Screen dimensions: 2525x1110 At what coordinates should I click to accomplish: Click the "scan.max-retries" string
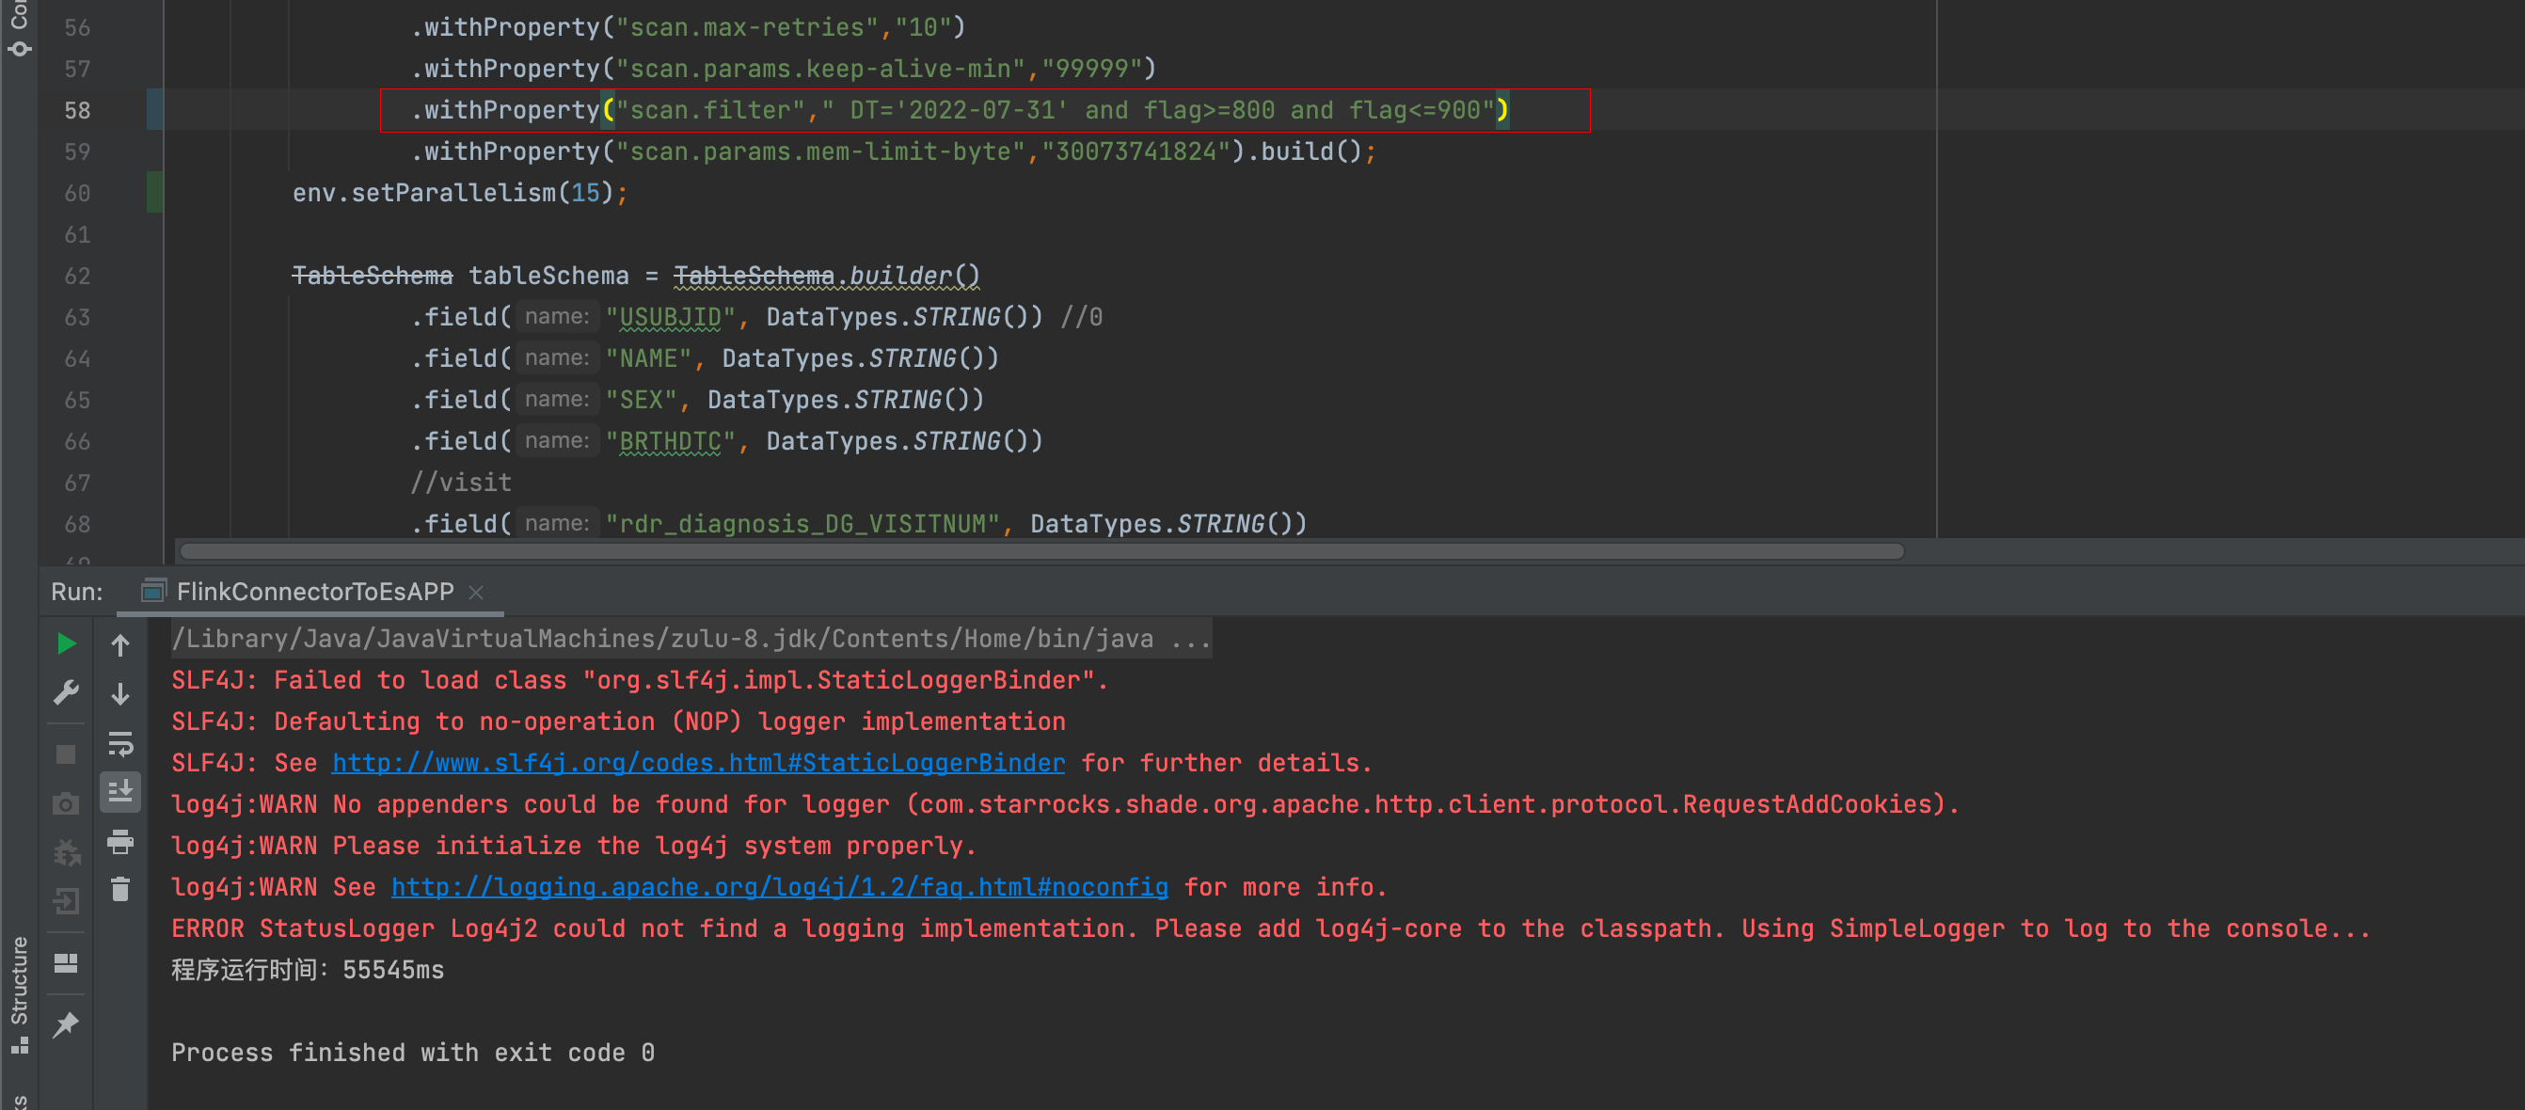tap(747, 27)
